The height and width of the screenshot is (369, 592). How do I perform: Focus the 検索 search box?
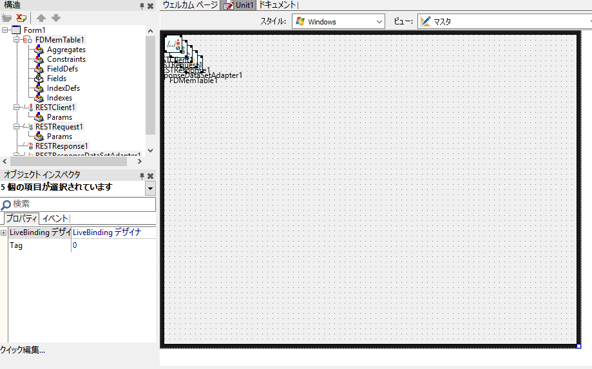[x=78, y=204]
